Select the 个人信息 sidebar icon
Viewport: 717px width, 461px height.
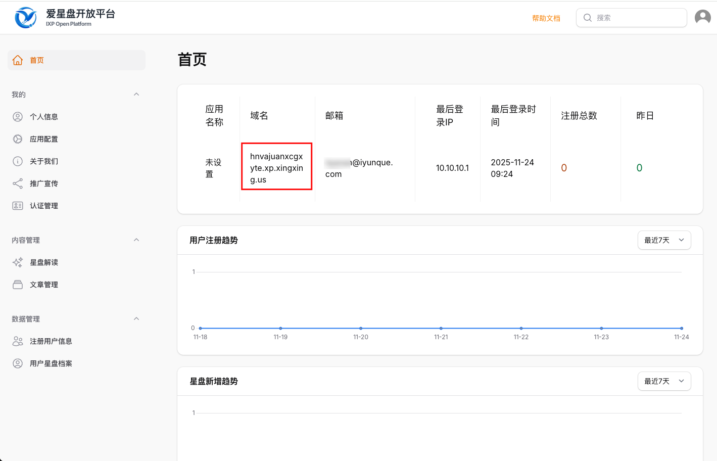(x=17, y=116)
